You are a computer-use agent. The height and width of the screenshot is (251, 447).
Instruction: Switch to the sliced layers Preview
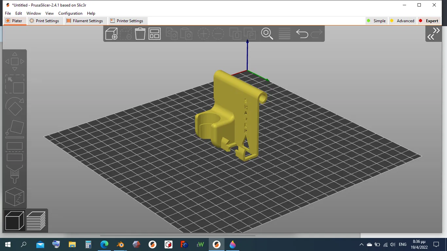36,221
